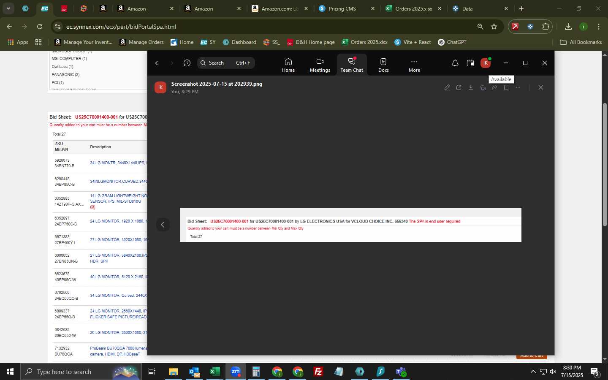
Task: Open the More menu in Zoom
Action: pyautogui.click(x=414, y=65)
